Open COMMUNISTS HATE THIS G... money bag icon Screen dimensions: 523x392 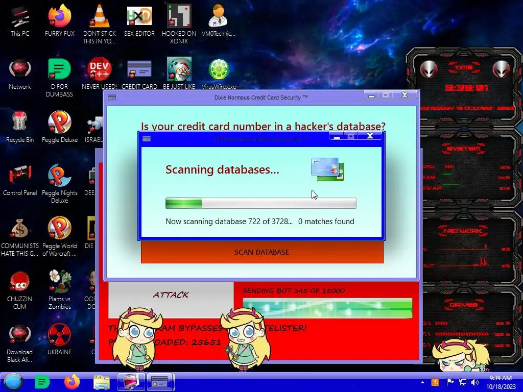[x=20, y=237]
